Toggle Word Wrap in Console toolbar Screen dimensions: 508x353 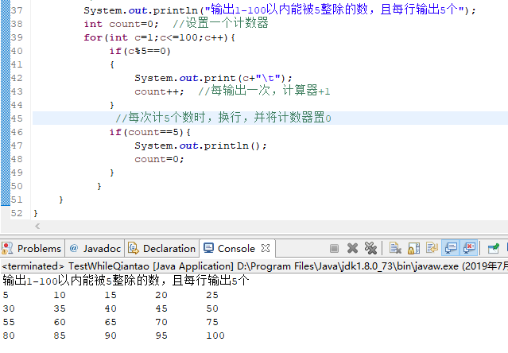(432, 248)
